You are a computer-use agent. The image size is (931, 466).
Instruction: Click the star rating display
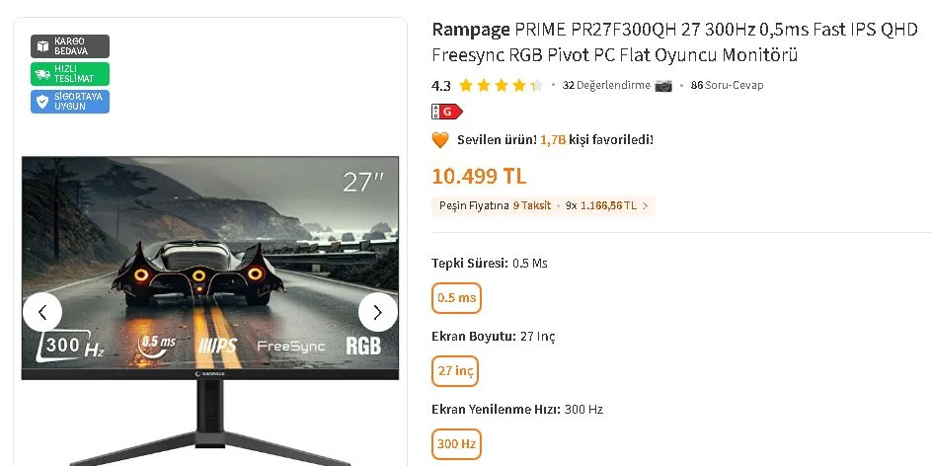(x=502, y=86)
